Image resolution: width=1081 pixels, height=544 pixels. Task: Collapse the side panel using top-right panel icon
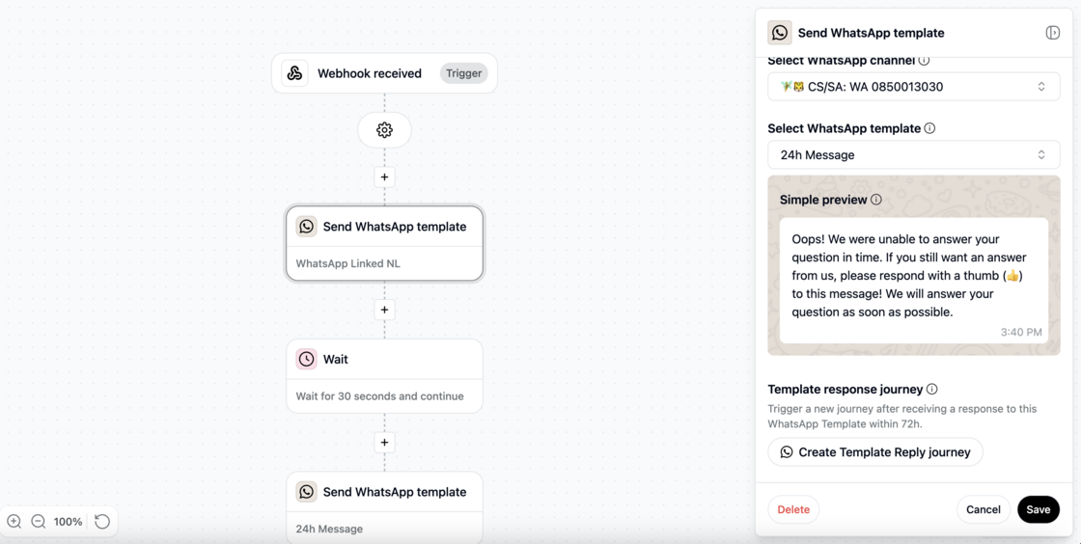pyautogui.click(x=1052, y=33)
